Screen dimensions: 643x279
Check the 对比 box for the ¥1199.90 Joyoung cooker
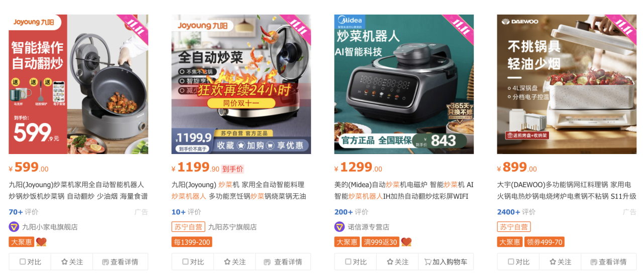[193, 262]
